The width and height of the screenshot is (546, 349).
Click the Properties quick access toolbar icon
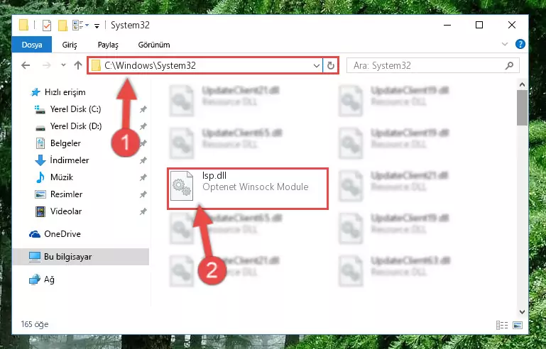47,25
